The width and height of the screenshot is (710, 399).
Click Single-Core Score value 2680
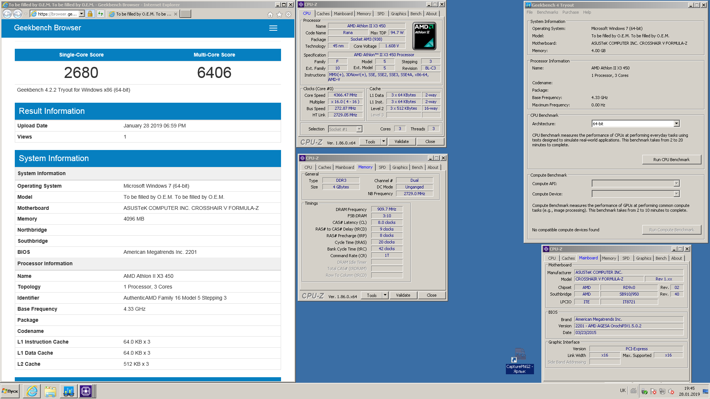coord(81,72)
